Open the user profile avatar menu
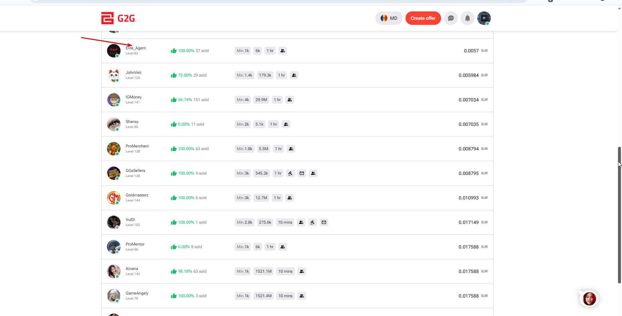The image size is (622, 316). pyautogui.click(x=484, y=18)
